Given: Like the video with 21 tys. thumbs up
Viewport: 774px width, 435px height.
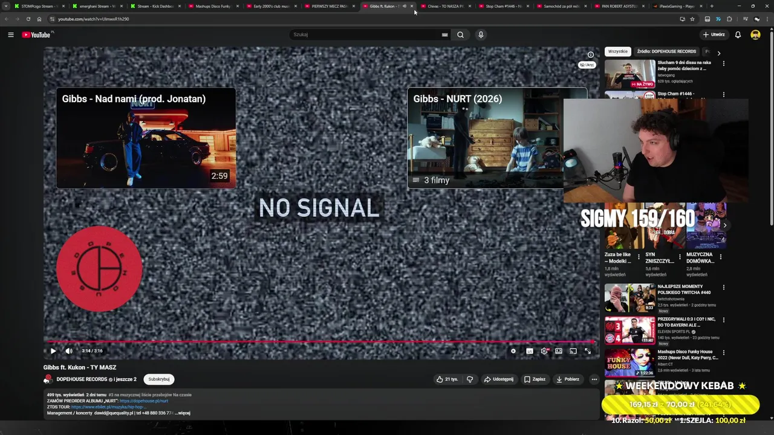Looking at the screenshot, I should 447,379.
